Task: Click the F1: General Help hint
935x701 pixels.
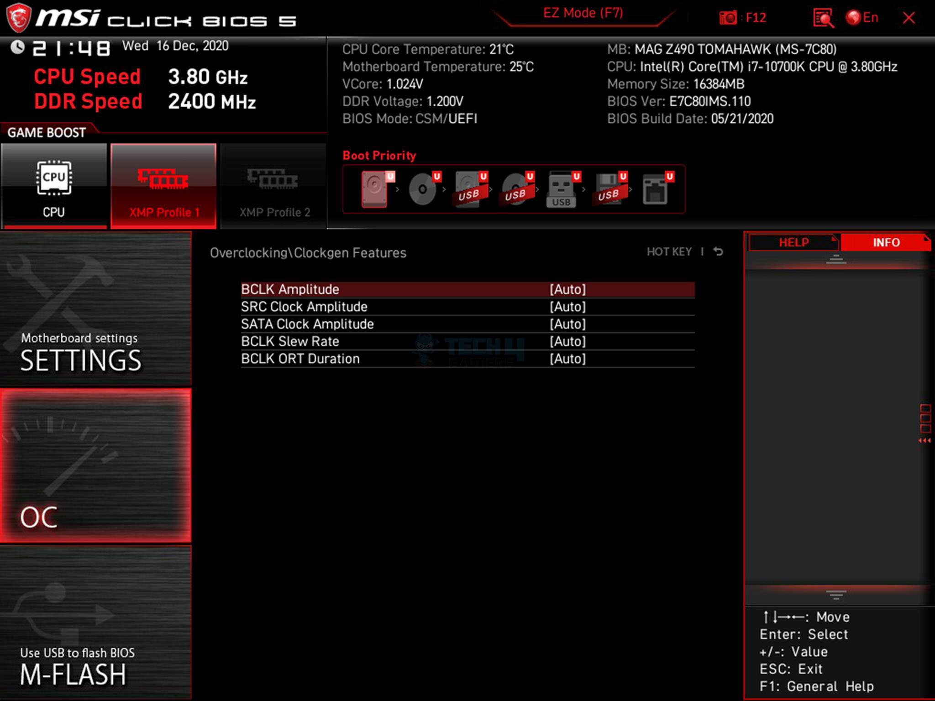Action: pyautogui.click(x=816, y=686)
